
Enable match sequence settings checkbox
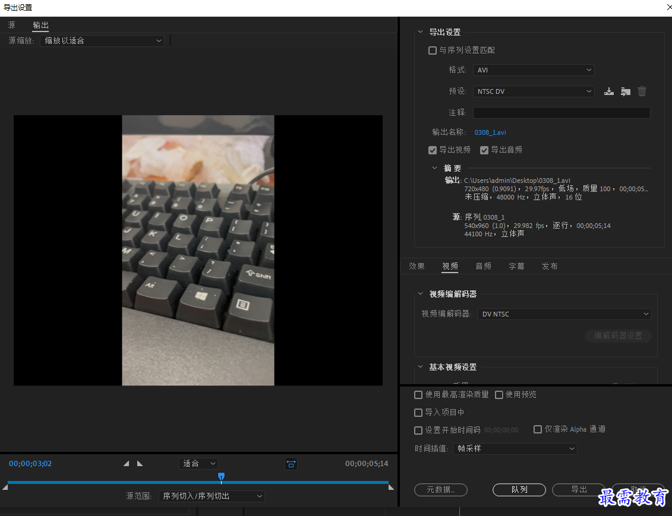point(433,50)
